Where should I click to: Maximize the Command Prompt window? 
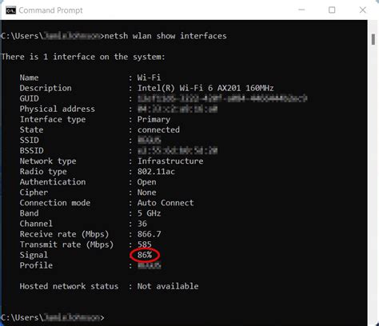332,10
